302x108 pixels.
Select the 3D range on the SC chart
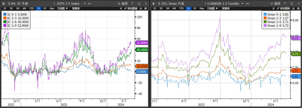click(x=11, y=8)
